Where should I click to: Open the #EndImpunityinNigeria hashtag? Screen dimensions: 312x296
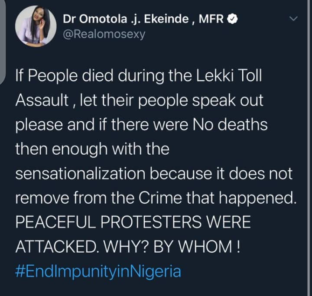click(x=98, y=272)
